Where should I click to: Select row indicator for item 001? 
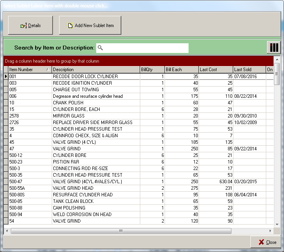point(6,77)
